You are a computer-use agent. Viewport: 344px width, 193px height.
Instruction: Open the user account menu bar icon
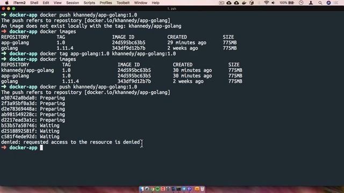pyautogui.click(x=311, y=3)
